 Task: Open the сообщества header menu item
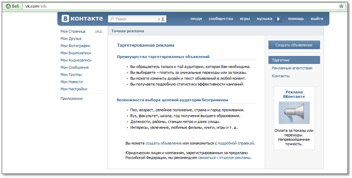coord(221,19)
